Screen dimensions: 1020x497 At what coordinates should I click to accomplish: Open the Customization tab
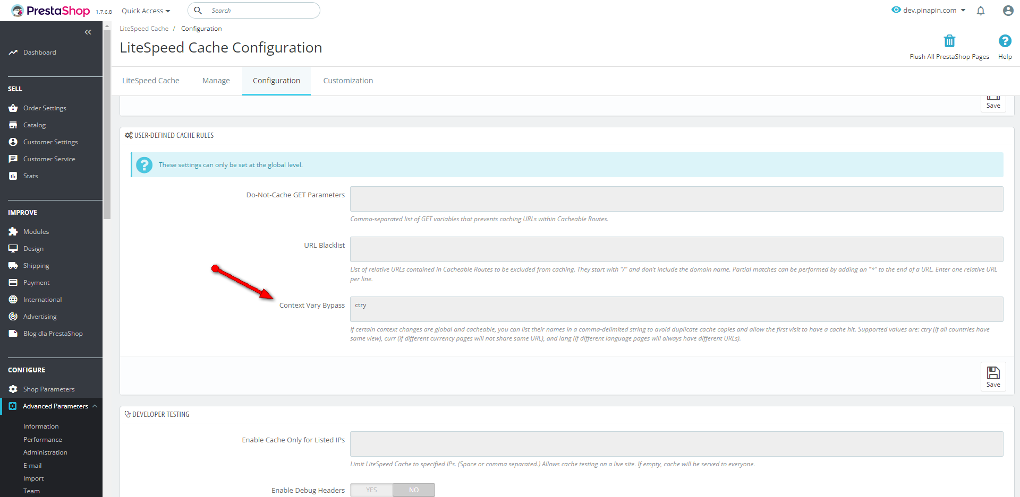coord(348,81)
